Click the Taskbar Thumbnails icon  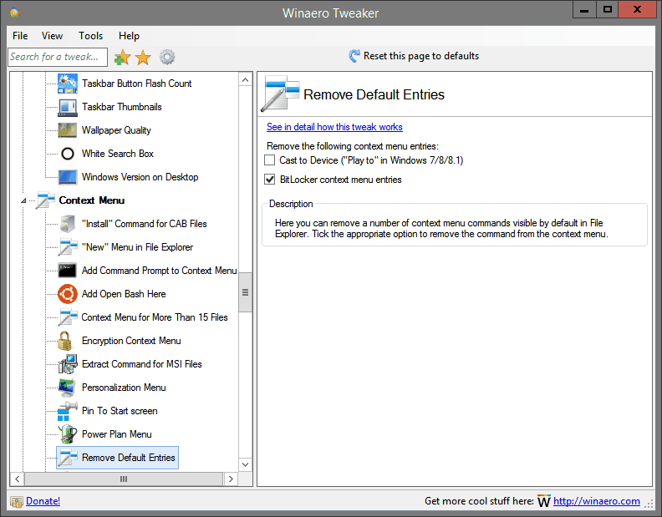pos(68,107)
